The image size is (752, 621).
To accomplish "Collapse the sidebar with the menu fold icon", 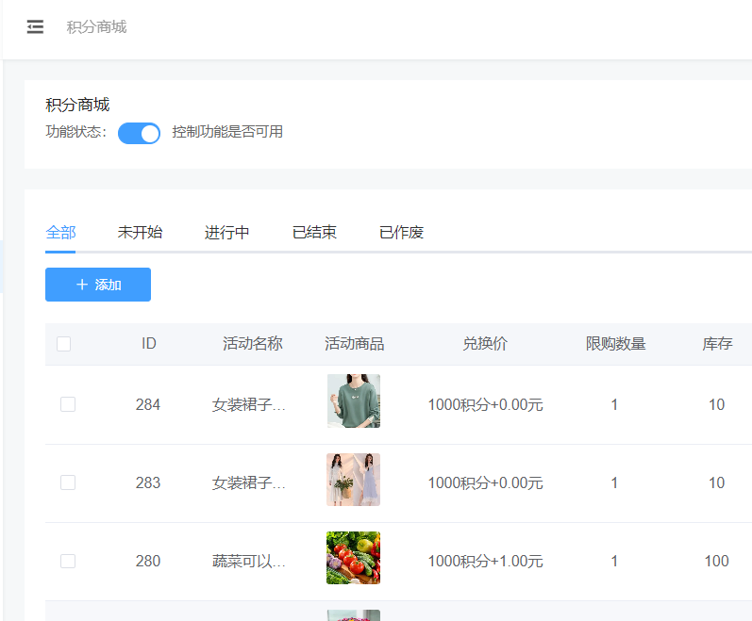I will click(35, 26).
